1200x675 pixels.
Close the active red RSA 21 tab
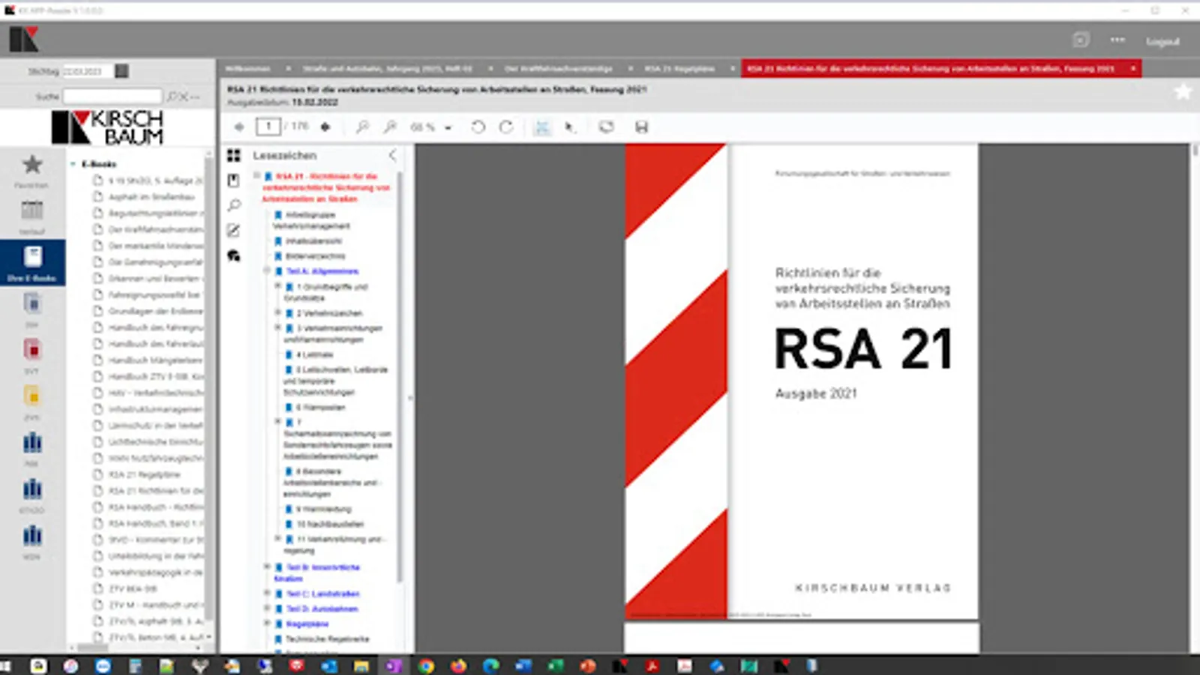[1133, 68]
